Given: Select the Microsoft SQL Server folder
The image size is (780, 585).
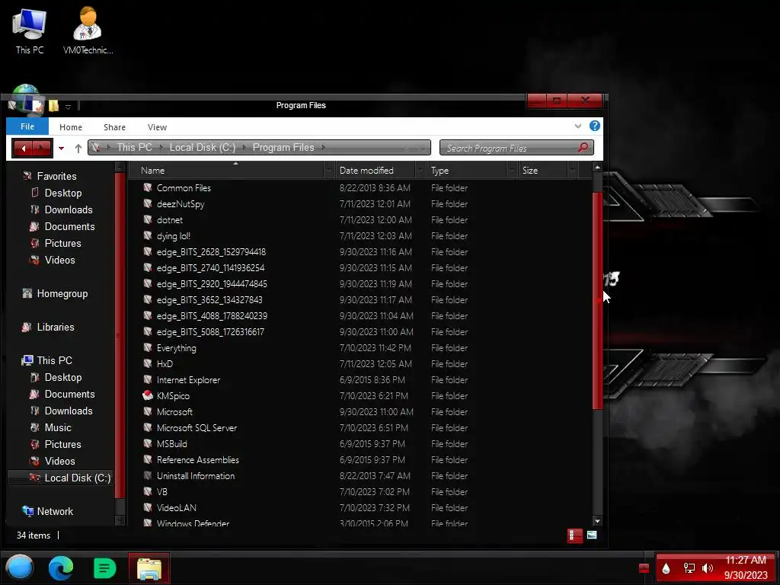Looking at the screenshot, I should 197,428.
